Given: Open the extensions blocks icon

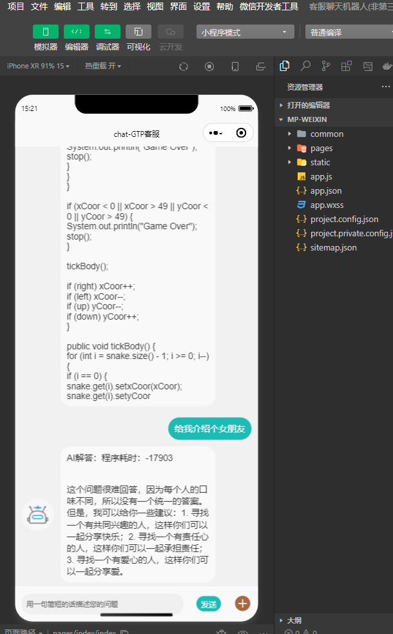Looking at the screenshot, I should pyautogui.click(x=346, y=66).
